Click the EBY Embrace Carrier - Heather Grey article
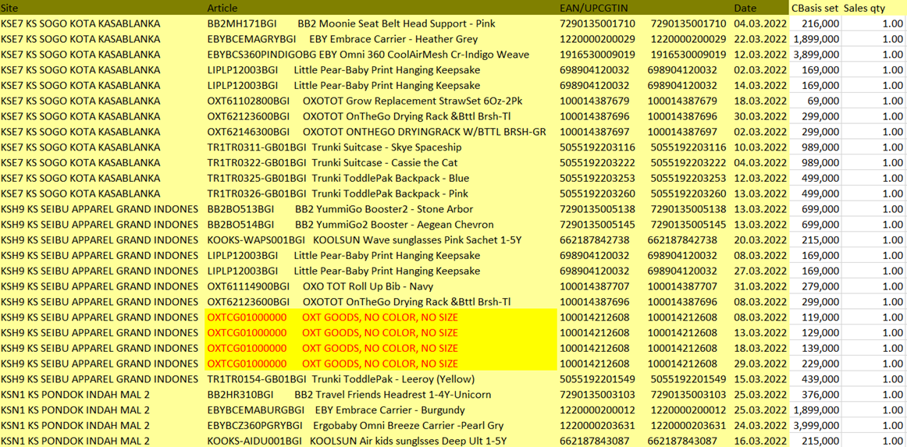The image size is (907, 447). coord(343,39)
